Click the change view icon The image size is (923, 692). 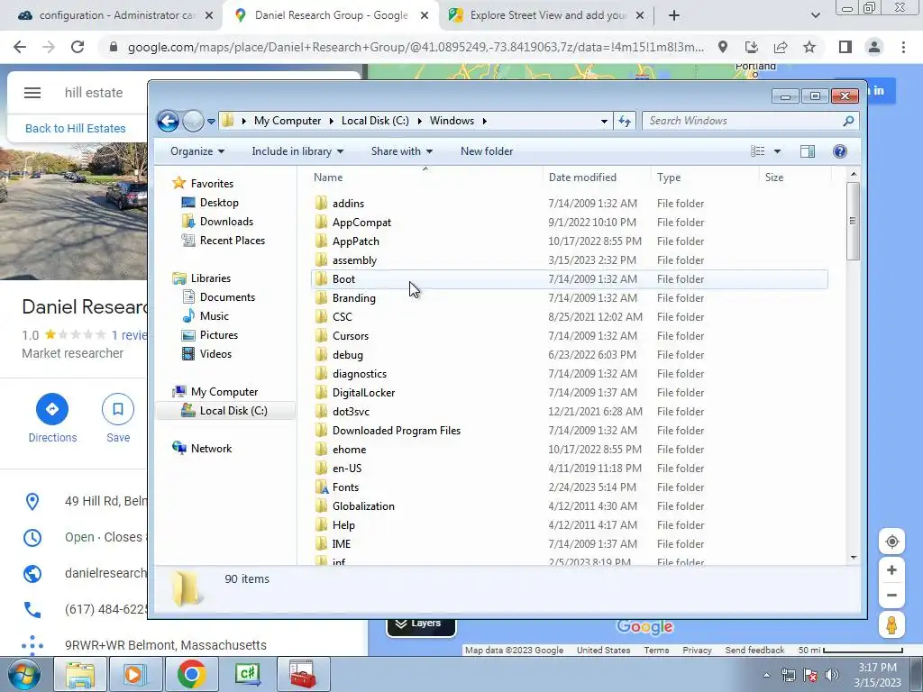(757, 151)
